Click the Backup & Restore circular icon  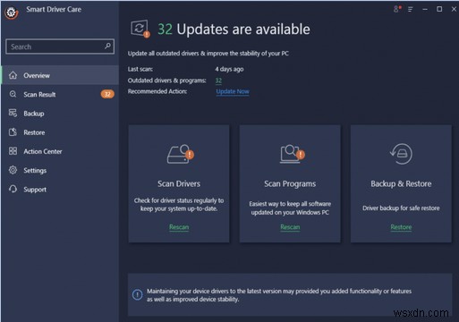[401, 154]
